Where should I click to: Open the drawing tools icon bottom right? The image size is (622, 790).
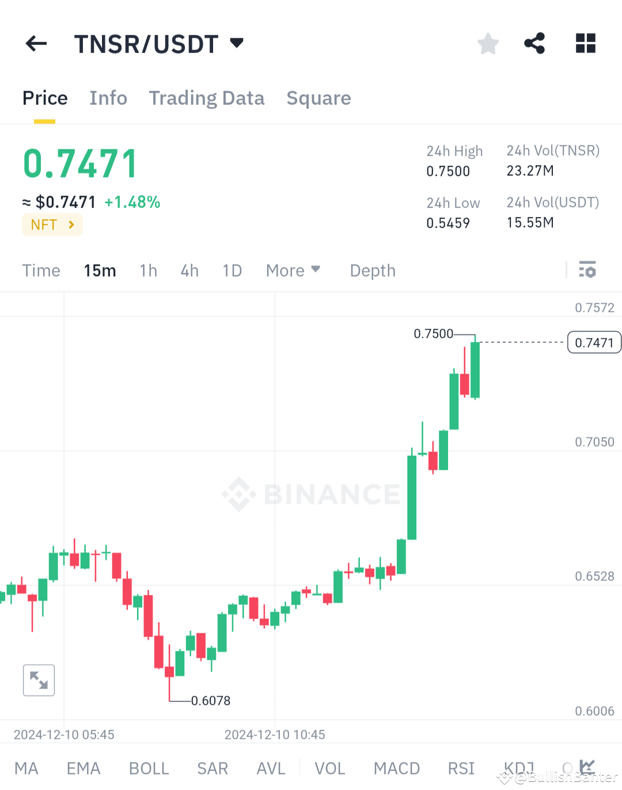tap(587, 767)
